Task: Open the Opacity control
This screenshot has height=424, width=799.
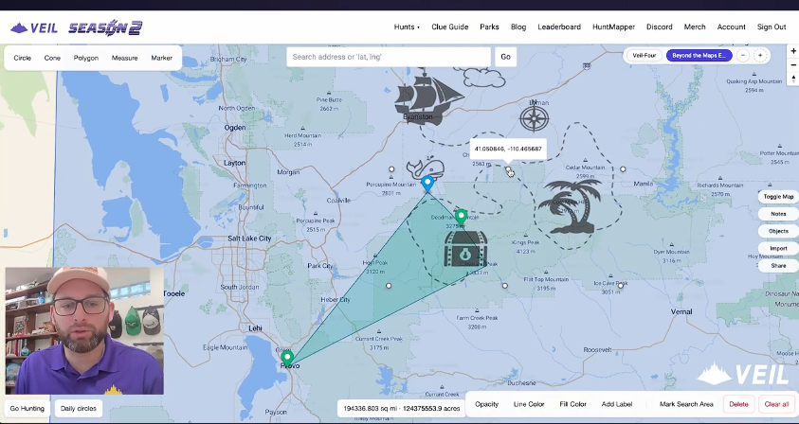Action: (x=486, y=404)
